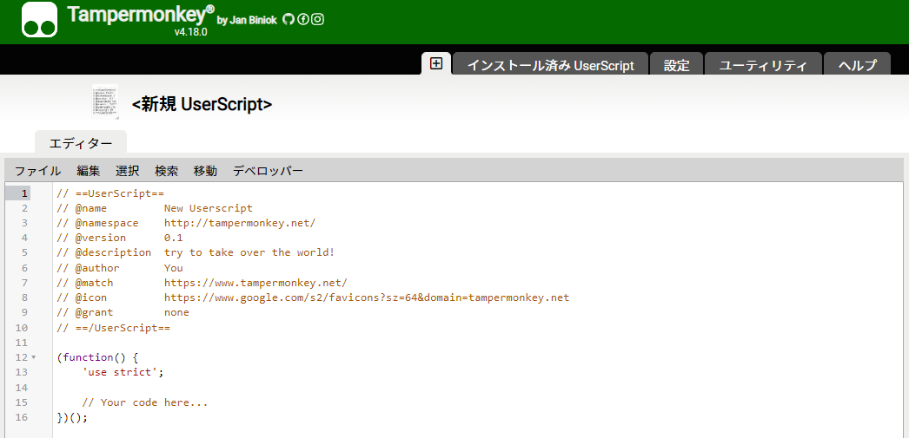Click line number 1 in the gutter
The image size is (909, 438).
pyautogui.click(x=25, y=193)
